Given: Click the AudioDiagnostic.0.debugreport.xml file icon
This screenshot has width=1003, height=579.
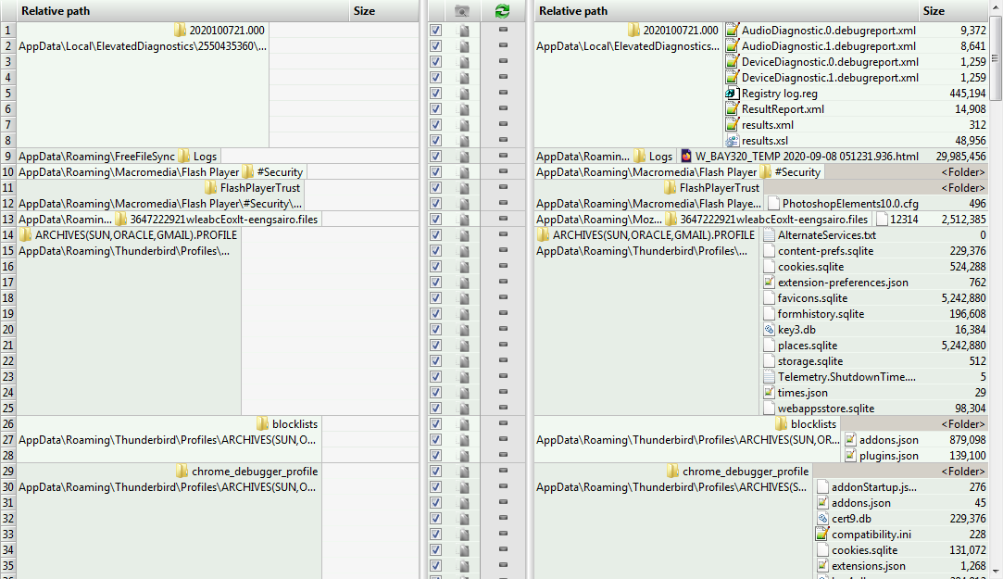Looking at the screenshot, I should [732, 30].
